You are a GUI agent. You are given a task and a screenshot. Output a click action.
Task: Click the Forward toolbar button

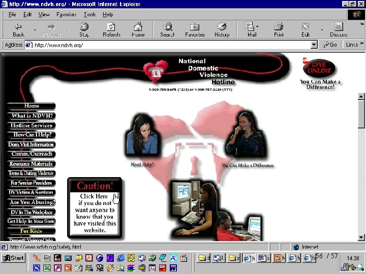pos(51,30)
